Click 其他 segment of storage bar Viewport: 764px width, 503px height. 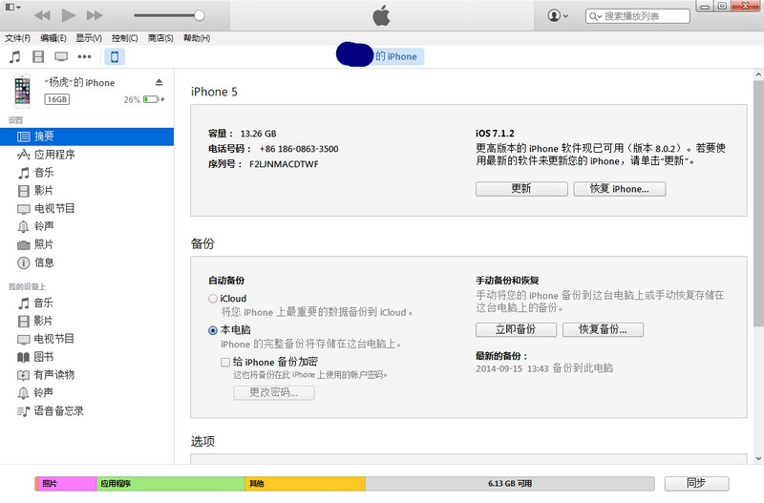click(305, 484)
